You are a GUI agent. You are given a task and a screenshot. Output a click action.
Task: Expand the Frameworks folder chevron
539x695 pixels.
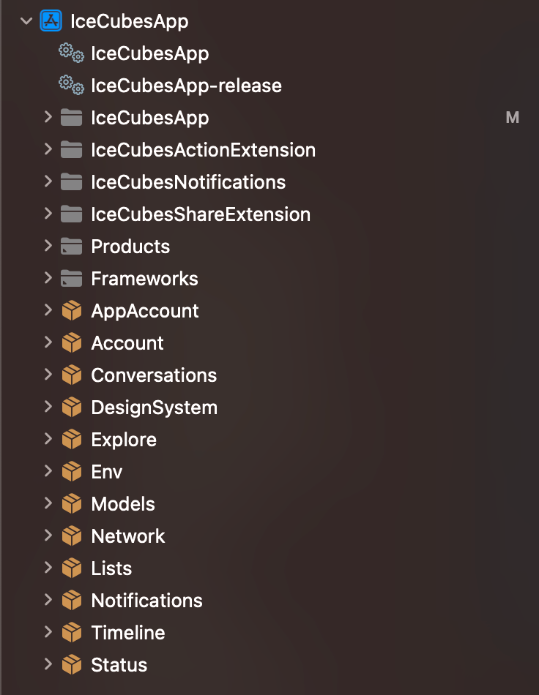tap(48, 278)
